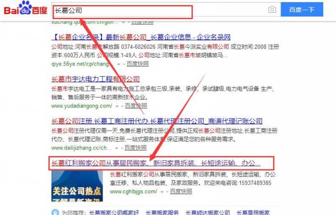Open 百度快照 for the cghlbjgs result
Image resolution: width=336 pixels, height=215 pixels.
(181, 191)
